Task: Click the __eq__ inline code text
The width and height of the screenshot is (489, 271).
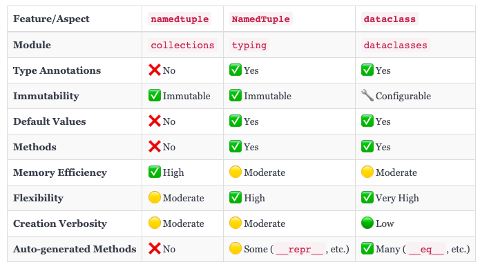Action: coord(426,249)
